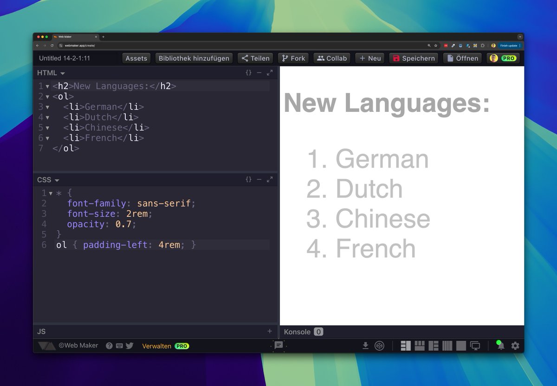Switch to full-page preview layout

click(461, 346)
